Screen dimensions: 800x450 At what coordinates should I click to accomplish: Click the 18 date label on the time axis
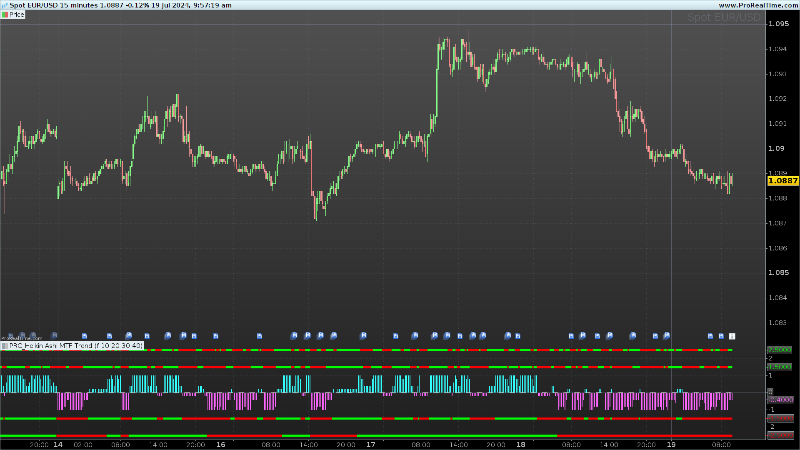[521, 445]
